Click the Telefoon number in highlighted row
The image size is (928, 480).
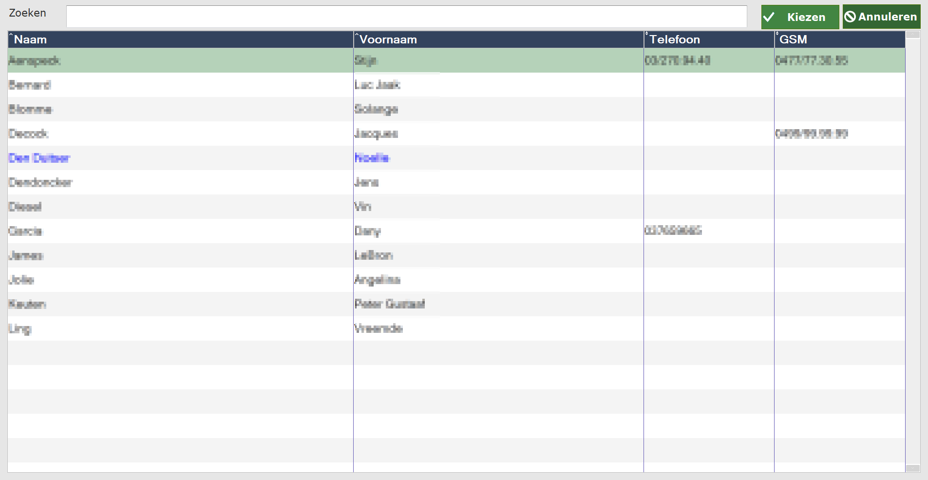(x=677, y=60)
